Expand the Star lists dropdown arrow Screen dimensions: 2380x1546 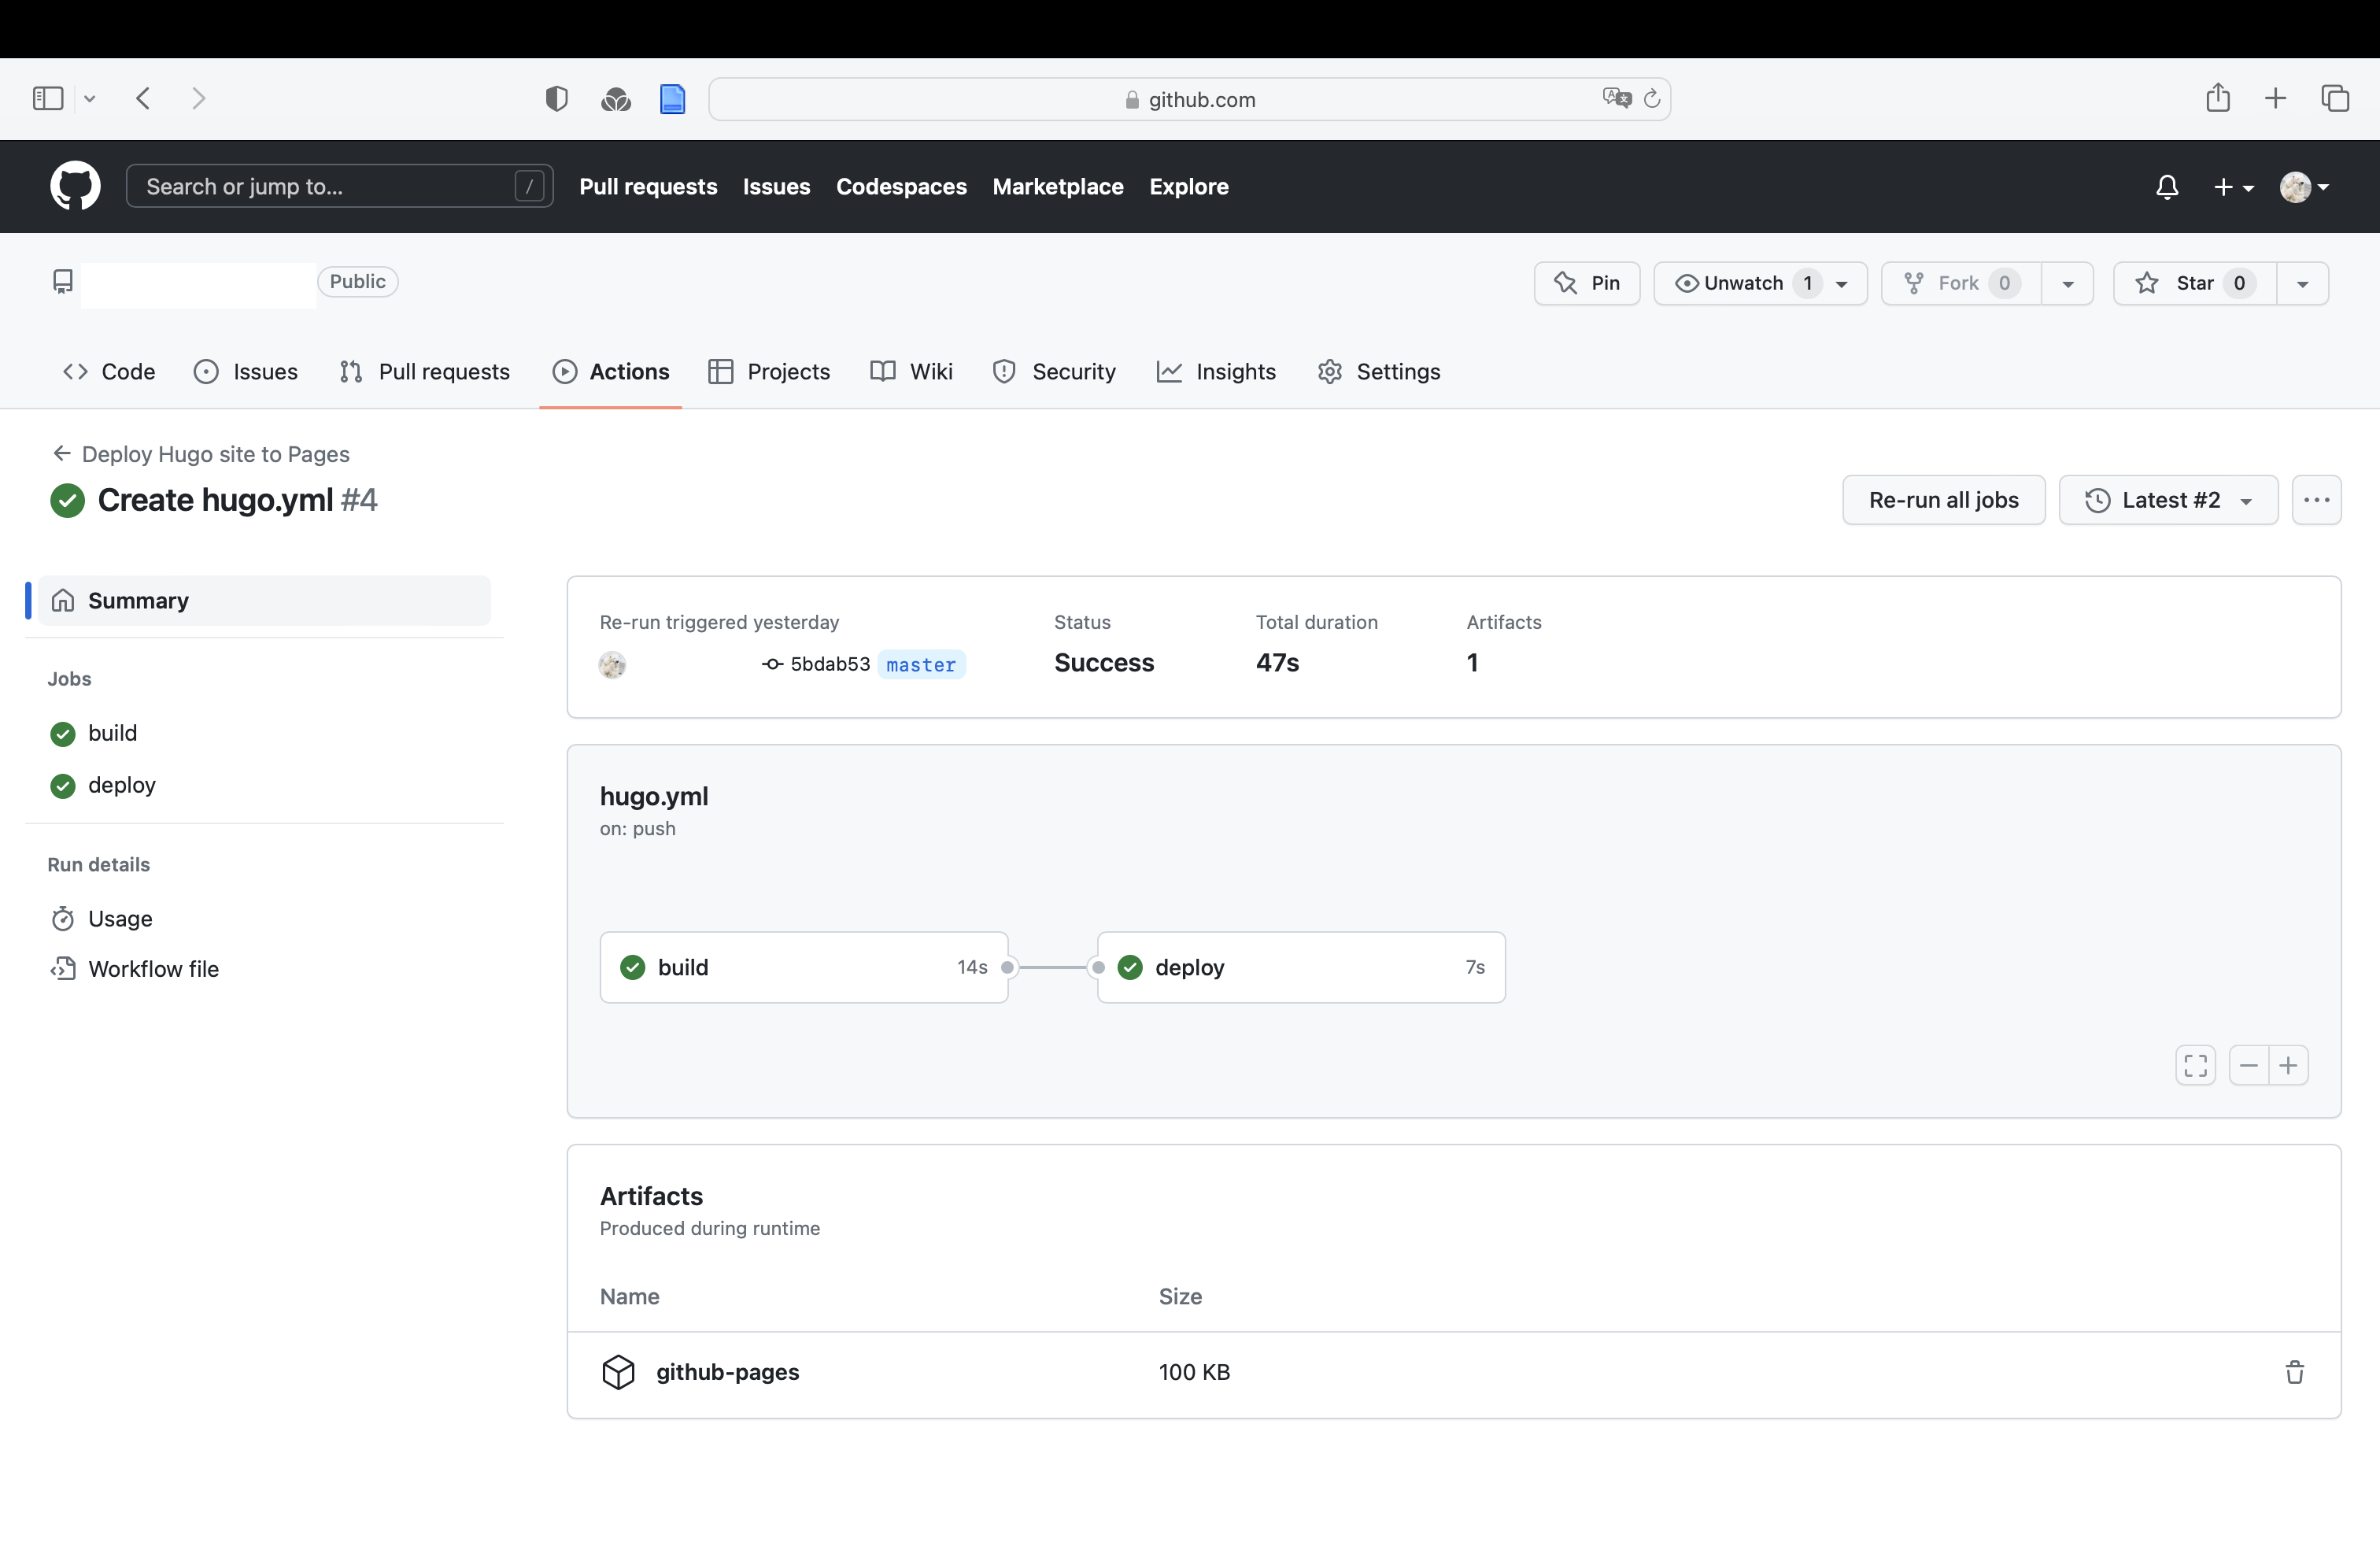(2303, 283)
